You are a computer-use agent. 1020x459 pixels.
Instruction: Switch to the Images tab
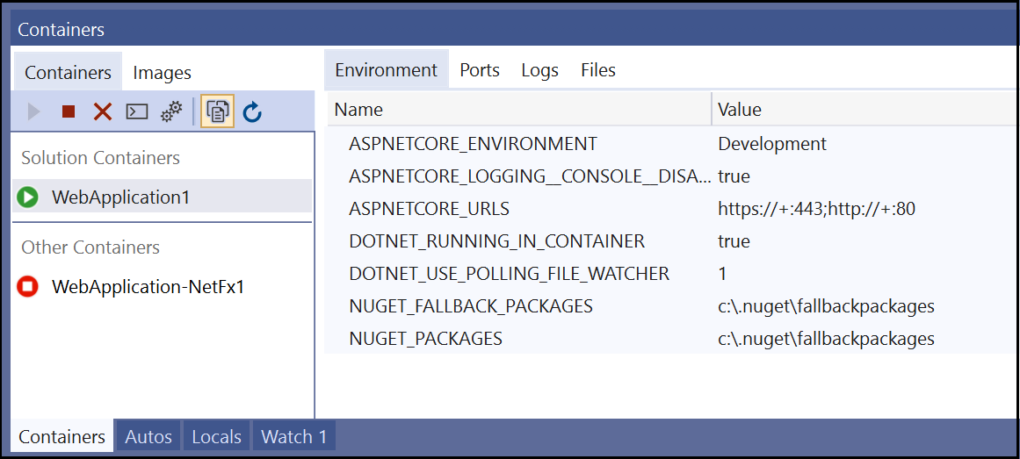coord(162,73)
